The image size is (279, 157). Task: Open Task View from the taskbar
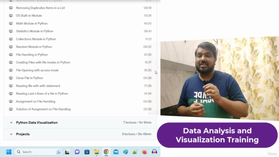pyautogui.click(x=67, y=152)
